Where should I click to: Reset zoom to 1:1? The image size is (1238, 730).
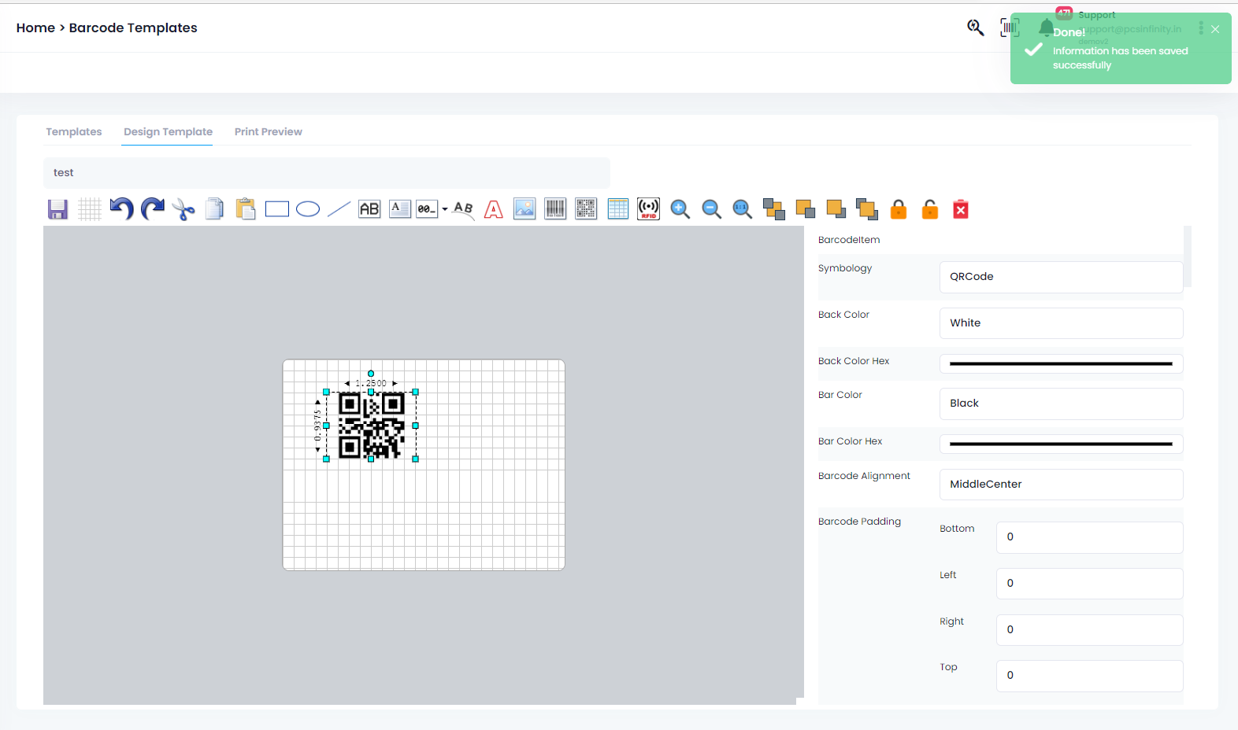743,209
